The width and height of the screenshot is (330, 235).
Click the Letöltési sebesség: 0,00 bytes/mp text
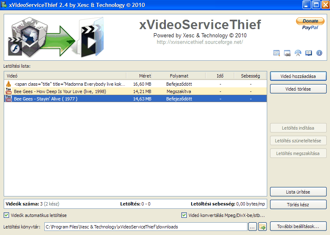coord(228,204)
